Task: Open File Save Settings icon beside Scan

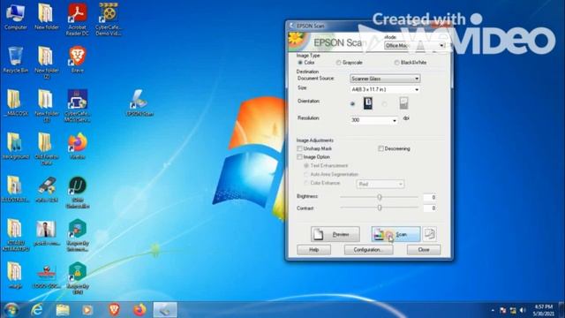Action: point(430,234)
